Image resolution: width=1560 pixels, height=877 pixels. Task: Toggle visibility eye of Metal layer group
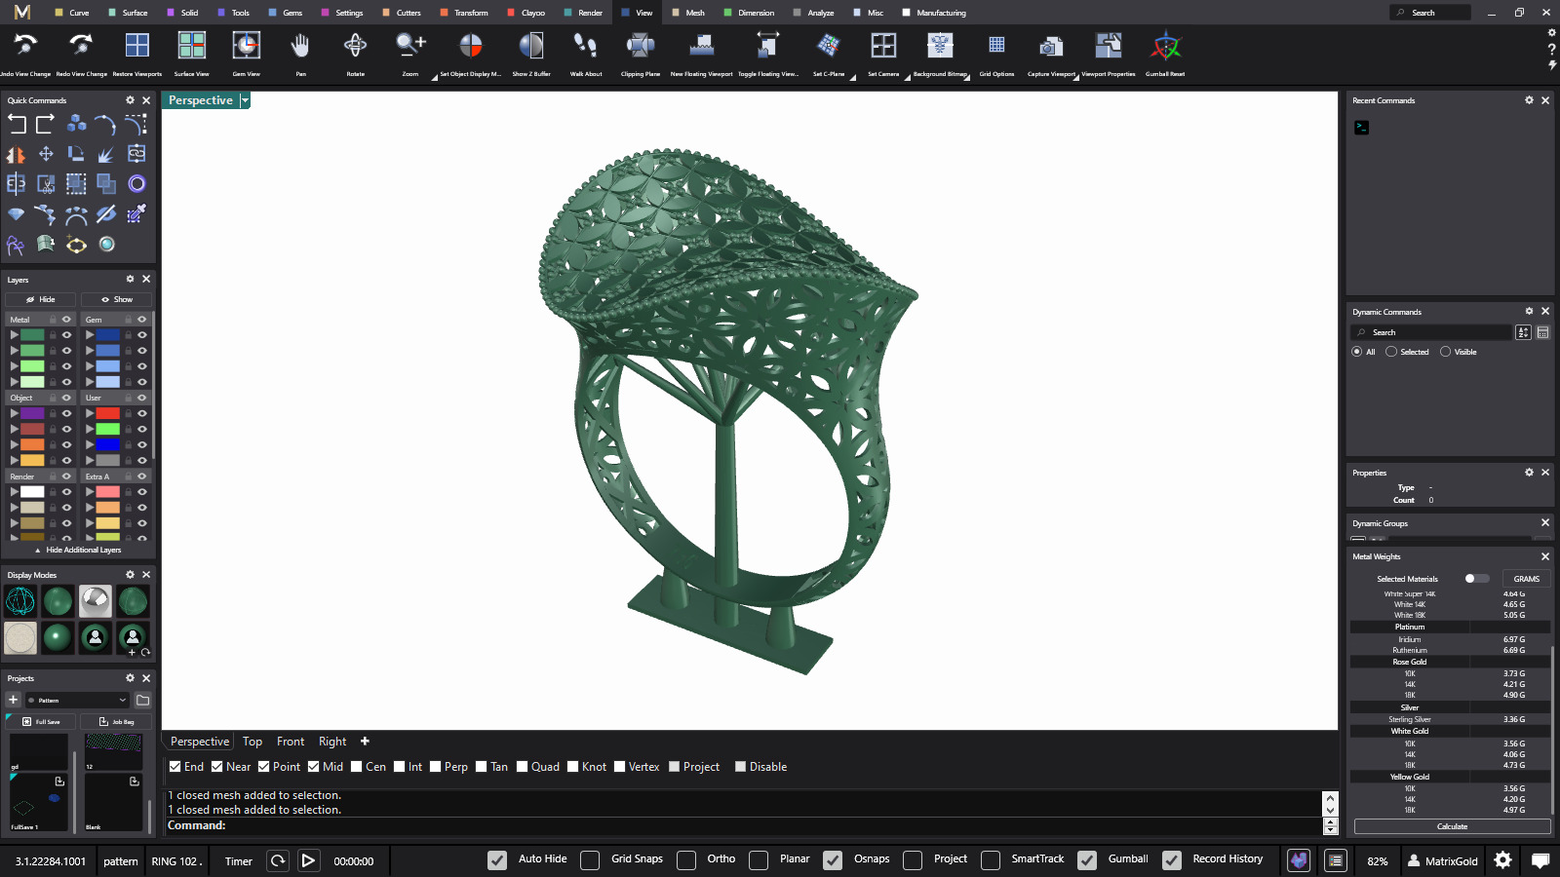66,320
